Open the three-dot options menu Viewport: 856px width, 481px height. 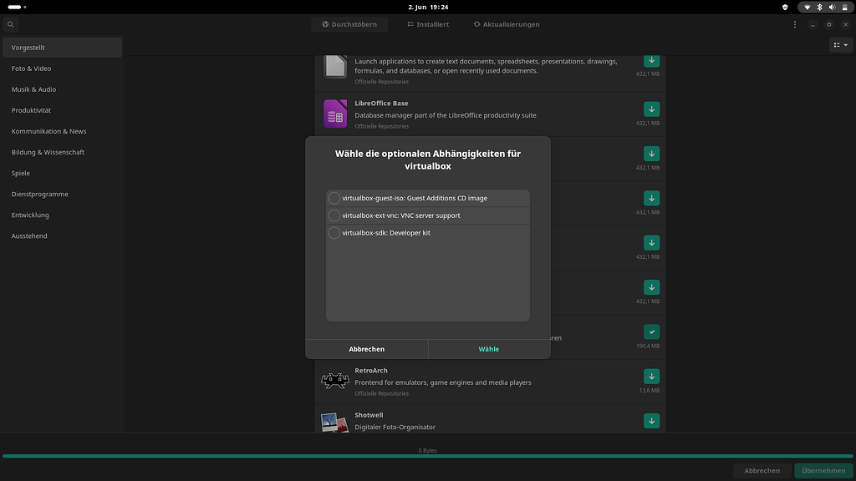point(795,24)
